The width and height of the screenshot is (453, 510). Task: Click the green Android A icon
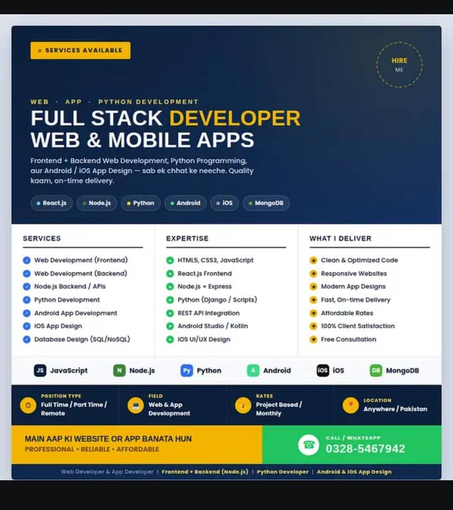click(253, 370)
